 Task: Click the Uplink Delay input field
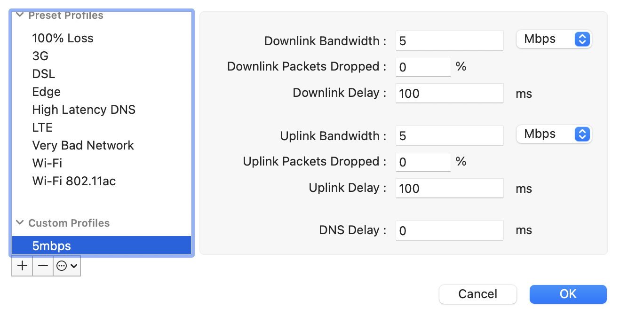coord(449,189)
